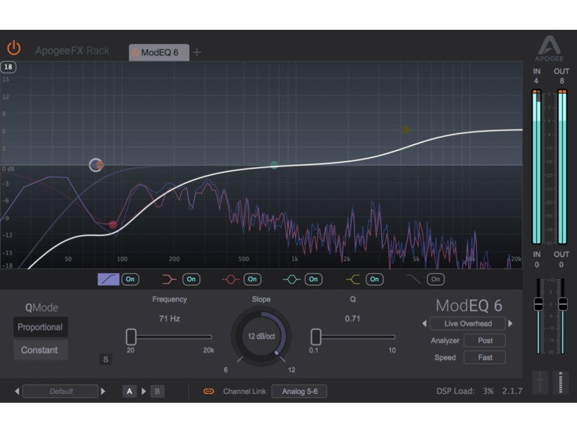
Task: Select the A comparison state
Action: coord(130,391)
